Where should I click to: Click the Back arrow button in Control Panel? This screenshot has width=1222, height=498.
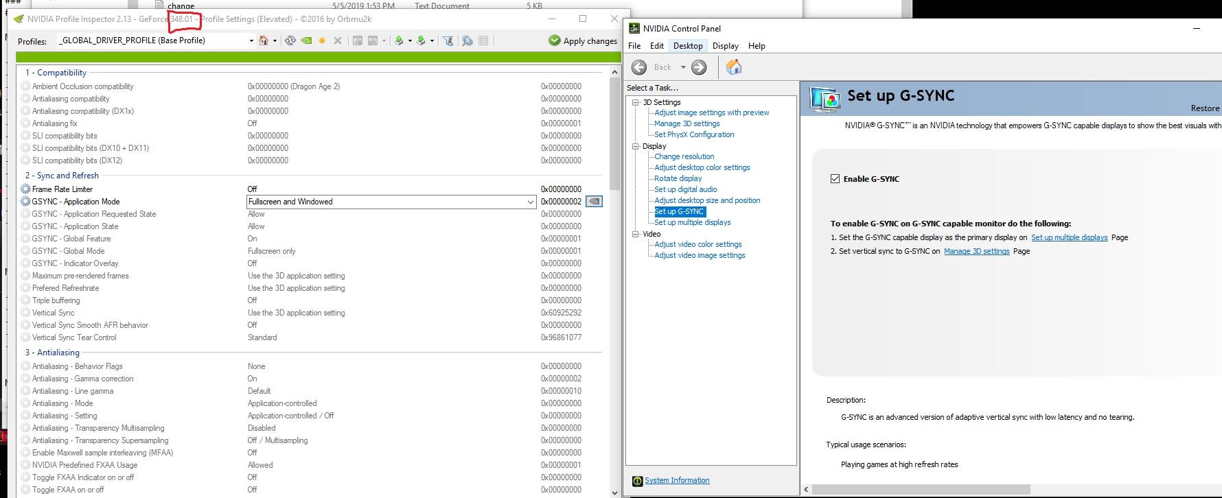pyautogui.click(x=639, y=67)
